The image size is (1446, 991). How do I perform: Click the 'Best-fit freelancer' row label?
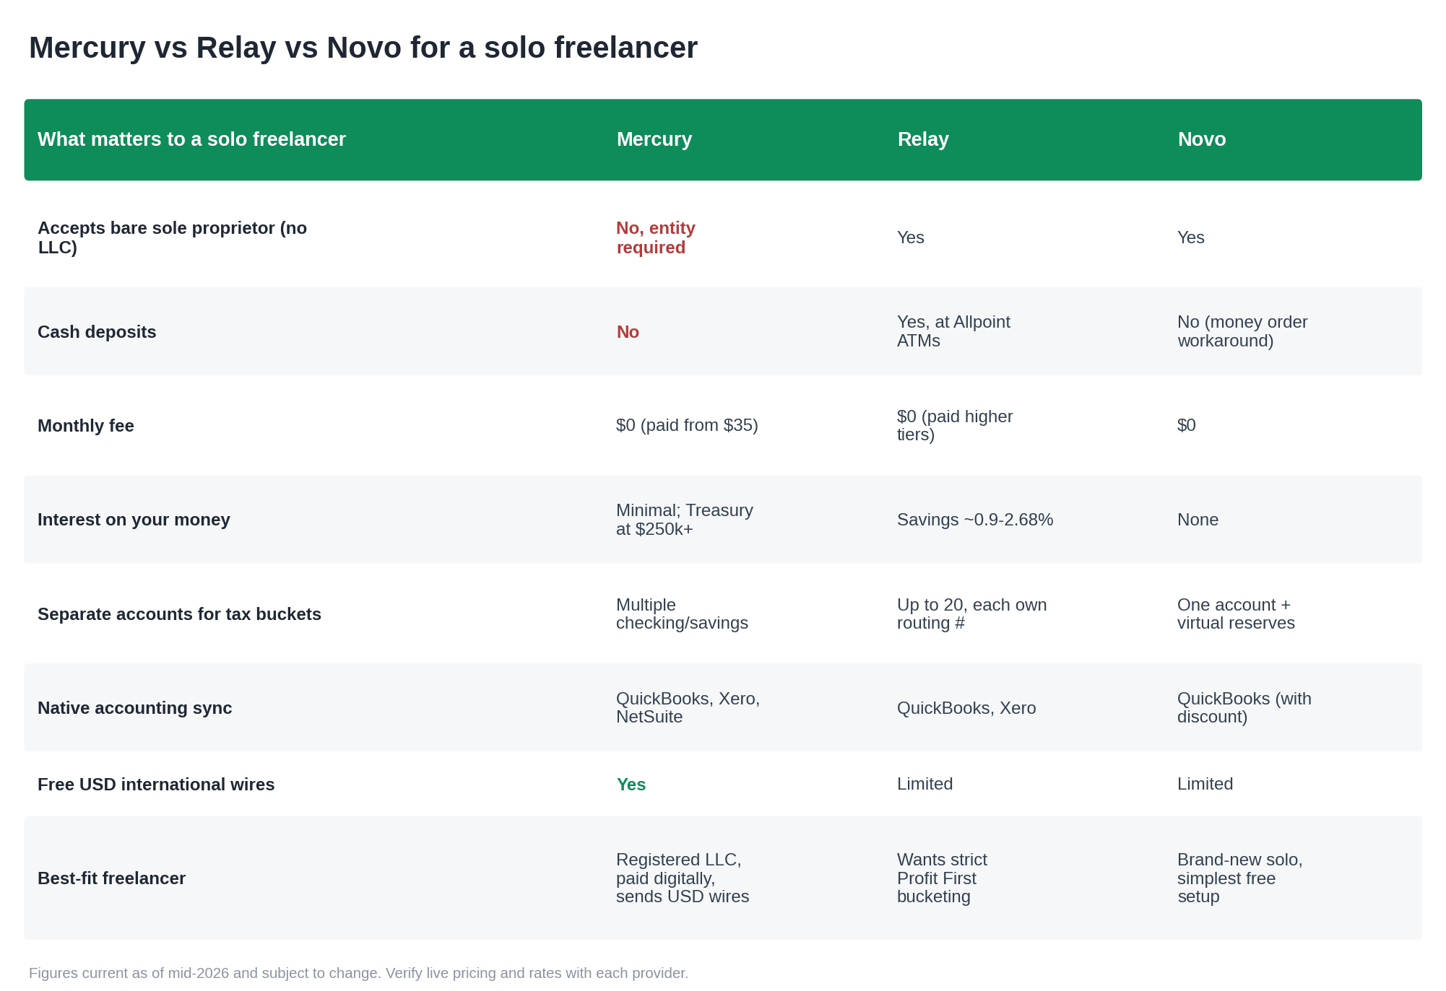(111, 878)
